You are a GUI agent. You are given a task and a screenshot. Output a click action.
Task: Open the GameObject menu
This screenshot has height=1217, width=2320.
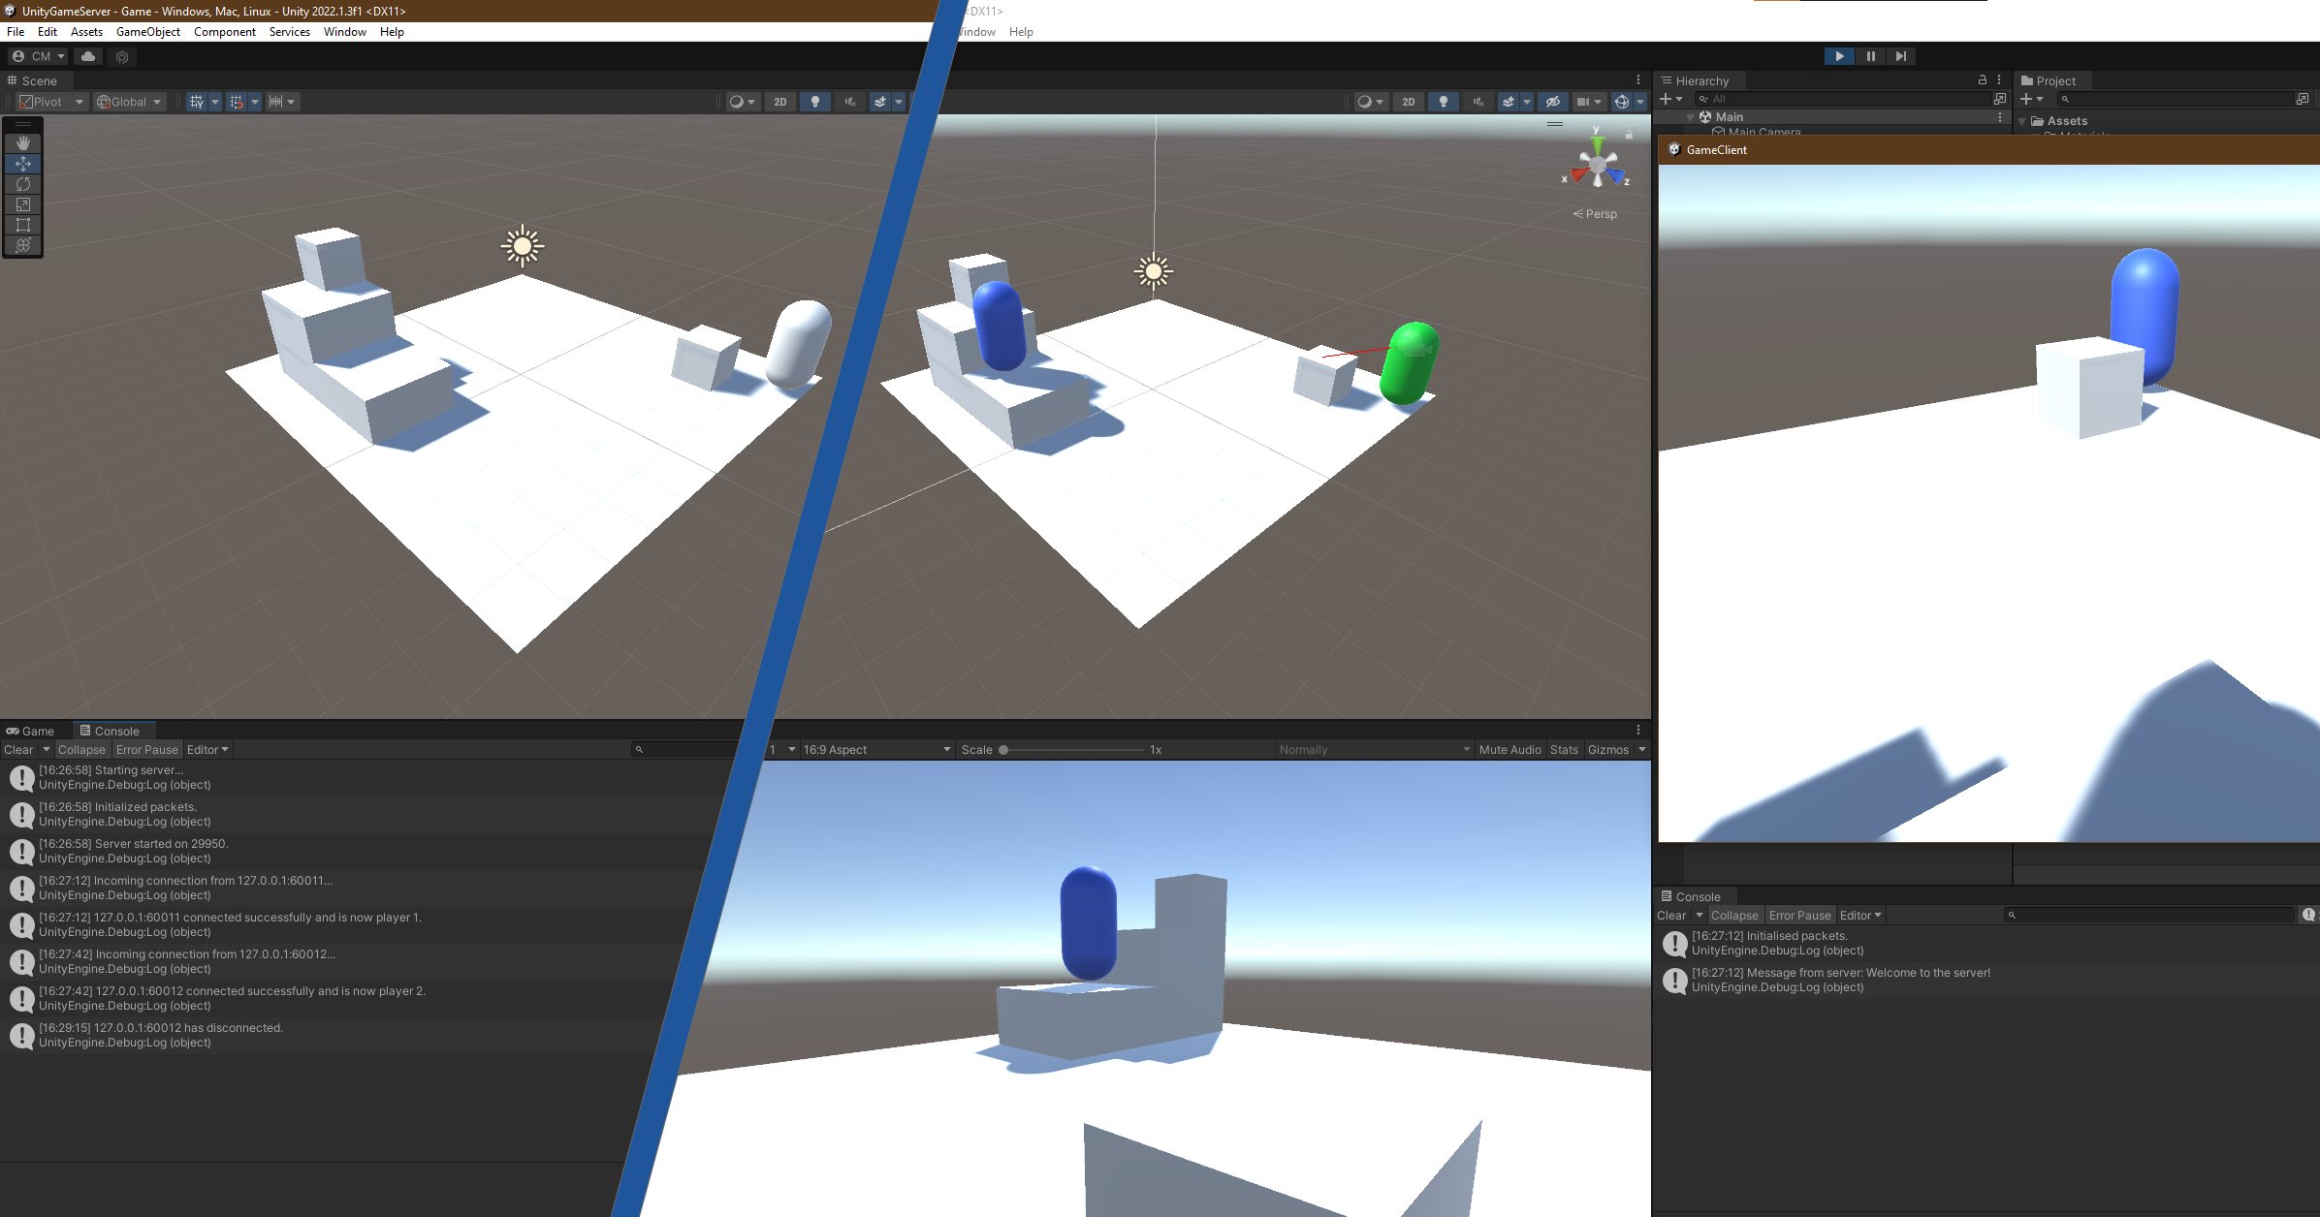[x=147, y=31]
